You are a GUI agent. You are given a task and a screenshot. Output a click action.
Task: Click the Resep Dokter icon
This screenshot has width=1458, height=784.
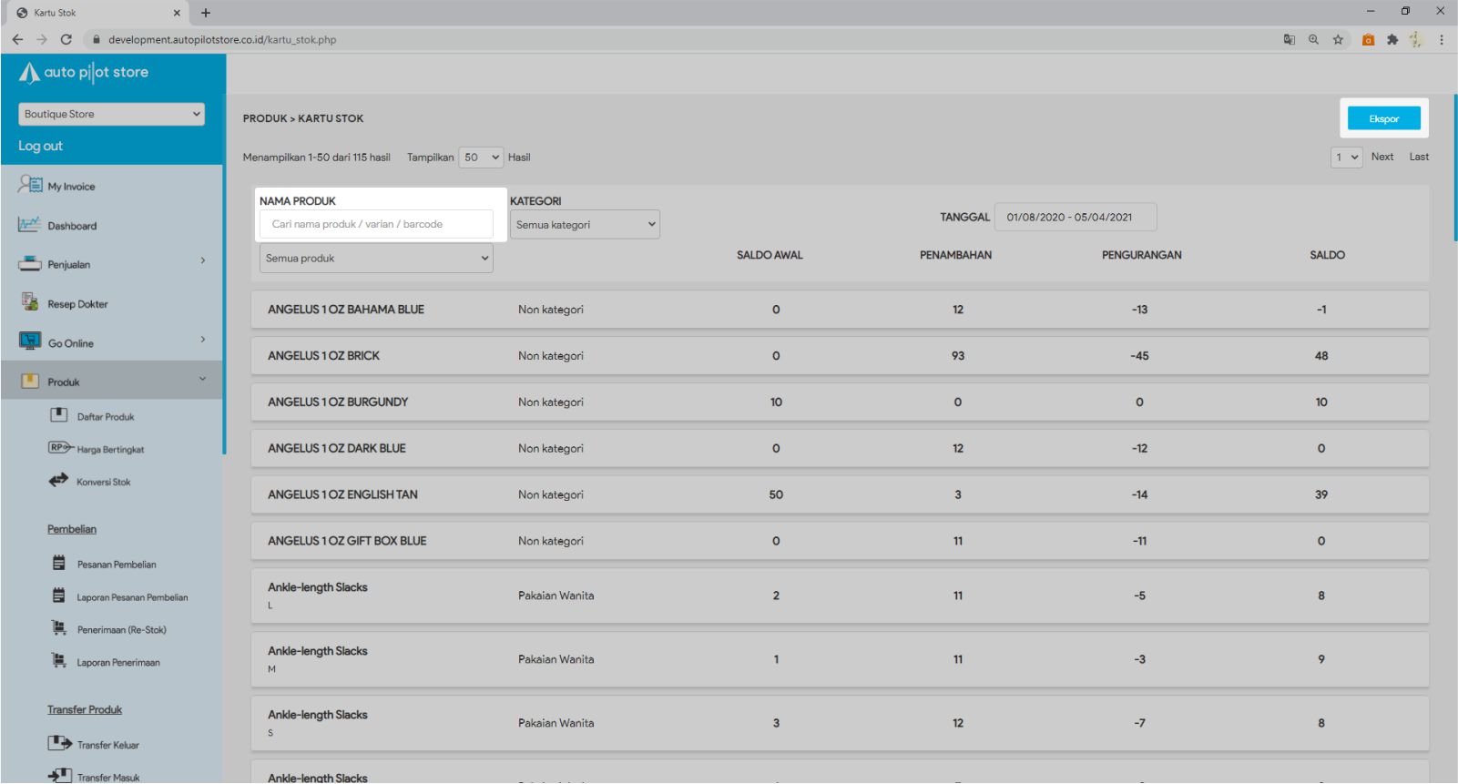coord(30,302)
